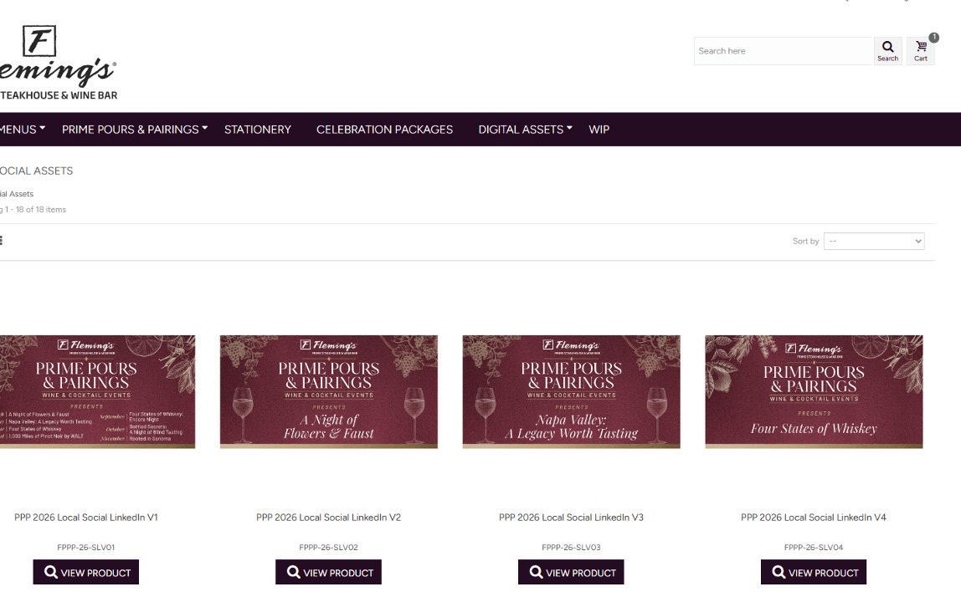The image size is (961, 602).
Task: Click the Fleming's Steakhouse logo
Action: click(59, 63)
